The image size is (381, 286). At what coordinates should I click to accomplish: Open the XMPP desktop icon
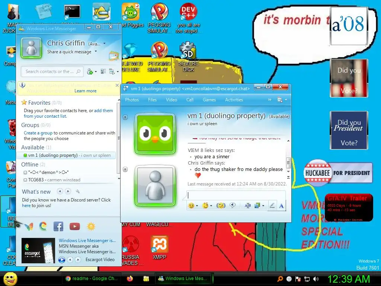159,248
